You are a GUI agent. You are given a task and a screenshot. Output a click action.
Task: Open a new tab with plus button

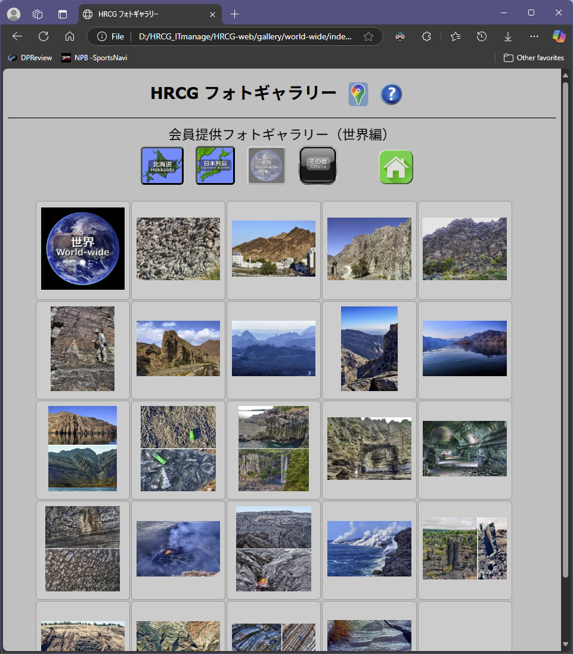[x=235, y=14]
